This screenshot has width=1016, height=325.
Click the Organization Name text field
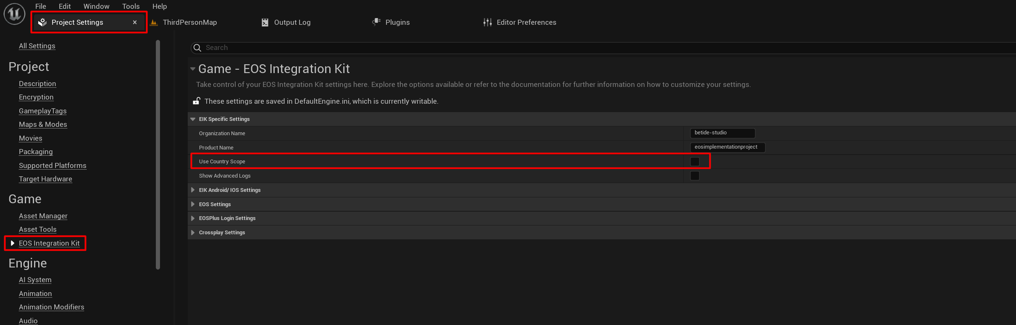pos(722,133)
